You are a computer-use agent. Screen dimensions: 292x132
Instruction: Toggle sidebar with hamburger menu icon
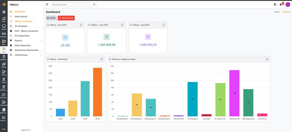[x=47, y=4]
